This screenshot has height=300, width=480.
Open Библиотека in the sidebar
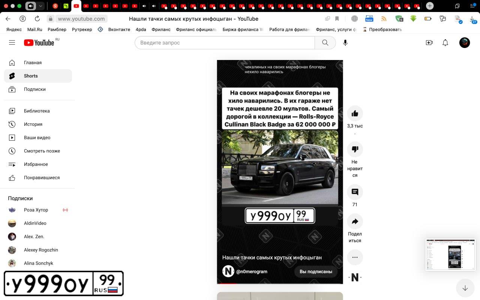pos(37,111)
